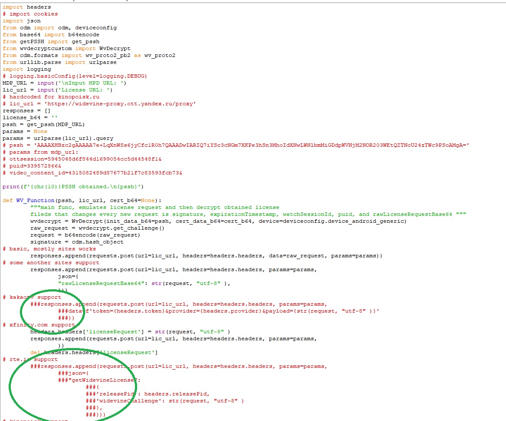The image size is (506, 421).
Task: Click 'pssh = get_pssh(MDP_URL)' line
Action: 44,125
